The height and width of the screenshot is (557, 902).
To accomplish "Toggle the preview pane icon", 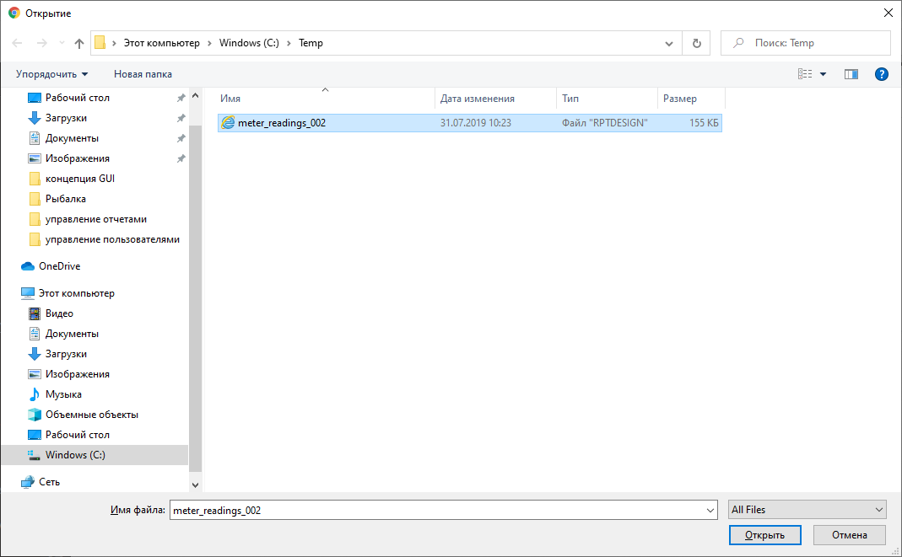I will [851, 74].
